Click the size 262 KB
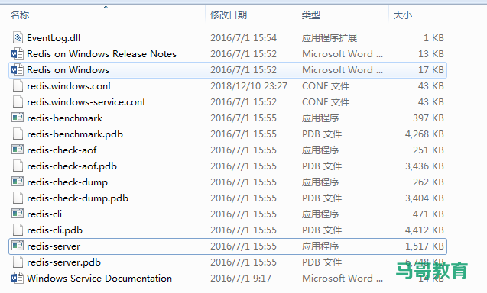Viewport: 487px width, 293px height. (429, 182)
